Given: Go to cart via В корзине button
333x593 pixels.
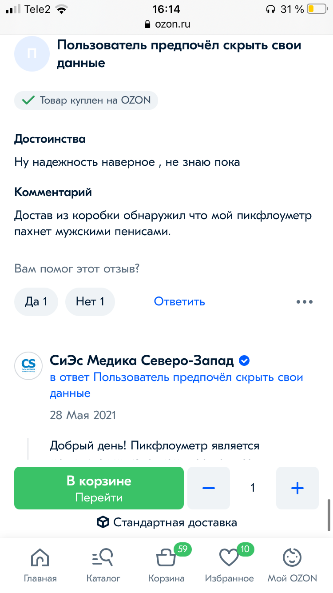Looking at the screenshot, I should tap(99, 488).
